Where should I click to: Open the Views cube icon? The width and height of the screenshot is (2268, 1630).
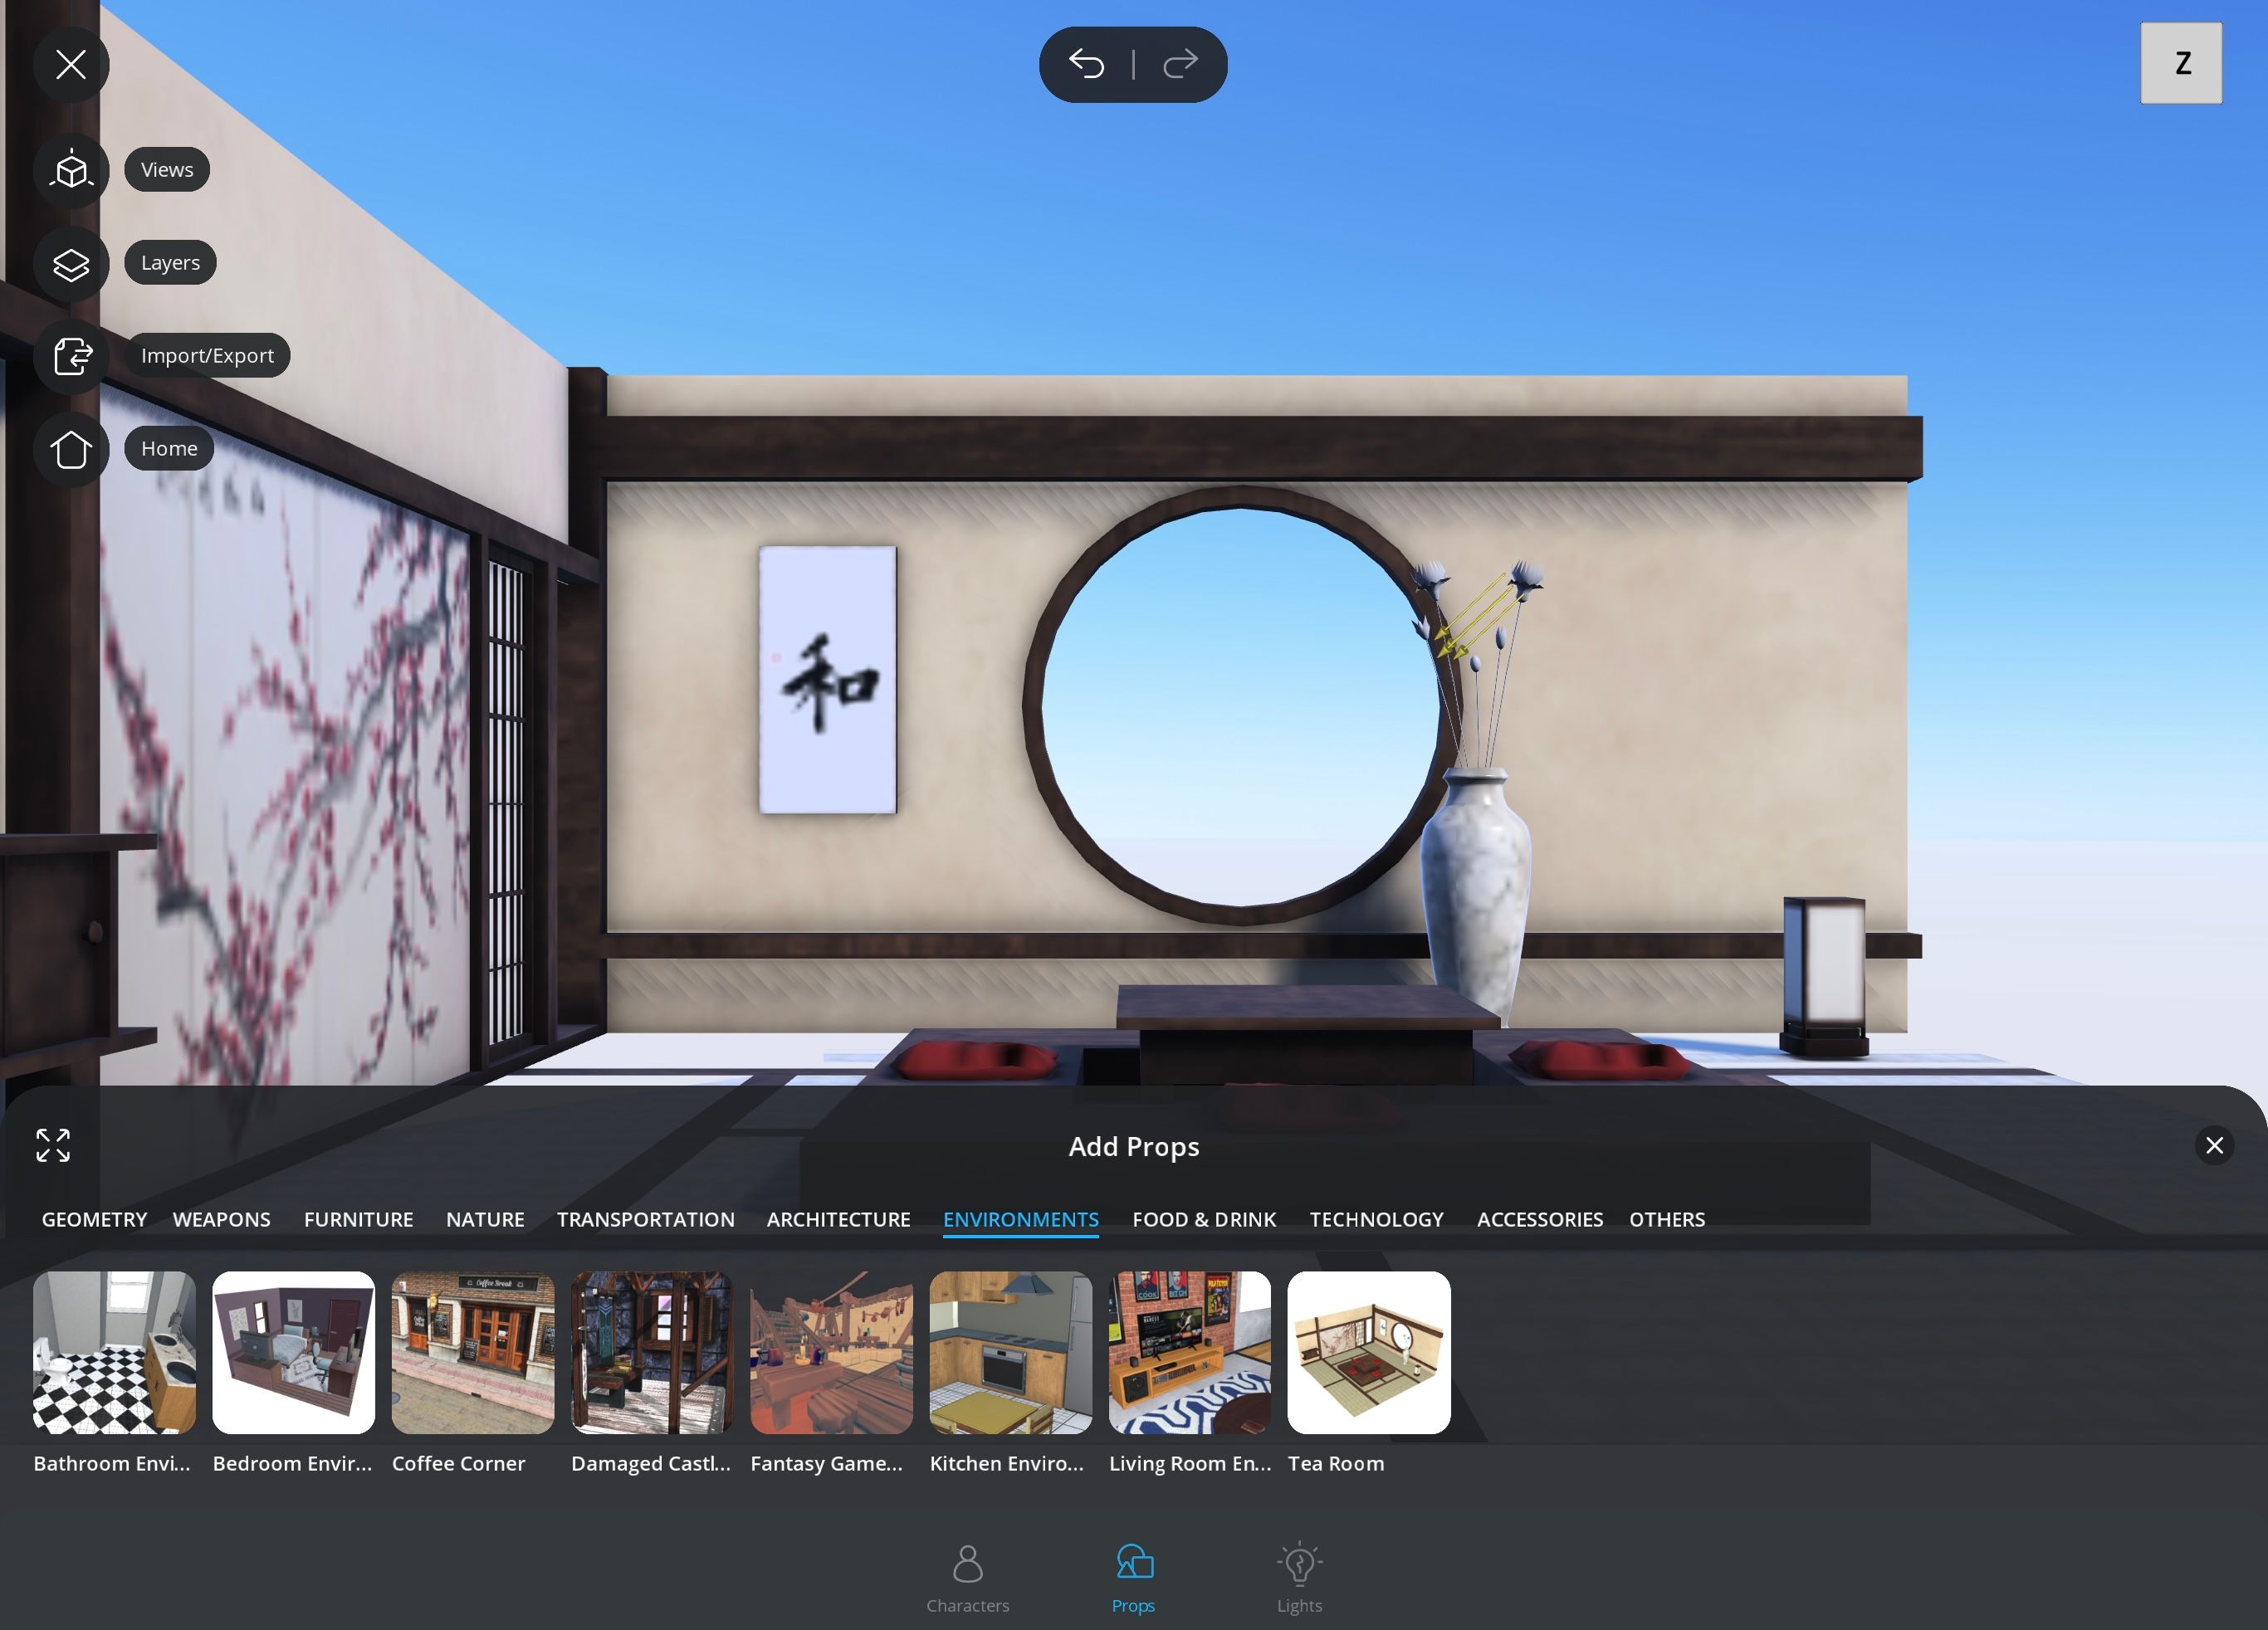(x=71, y=170)
